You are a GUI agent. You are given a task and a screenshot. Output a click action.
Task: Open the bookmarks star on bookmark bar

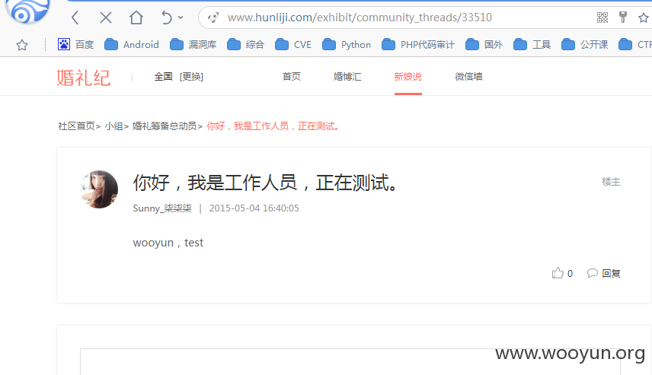(22, 45)
